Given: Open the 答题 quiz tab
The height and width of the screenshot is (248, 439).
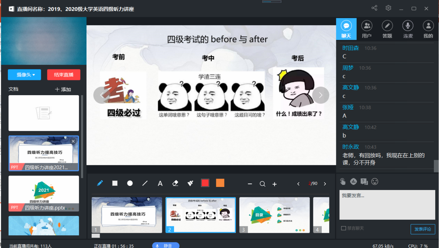Looking at the screenshot, I should point(387,29).
